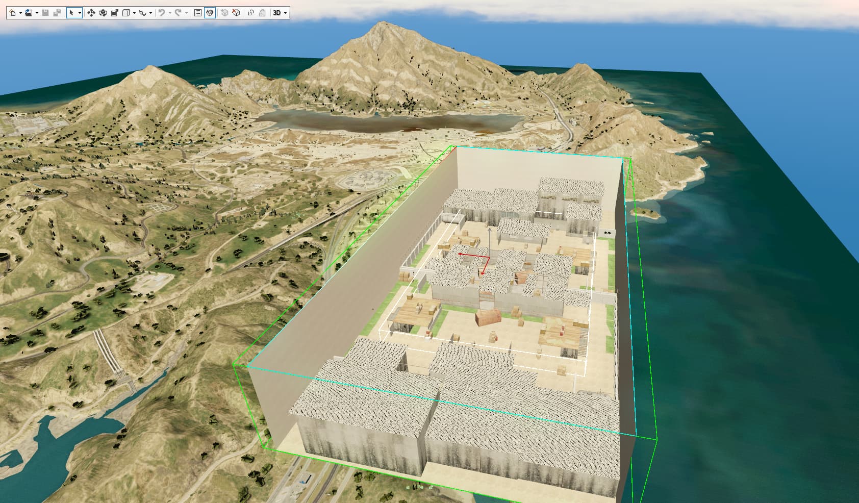Toggle the pointer selection mode
The image size is (859, 503).
[x=71, y=13]
